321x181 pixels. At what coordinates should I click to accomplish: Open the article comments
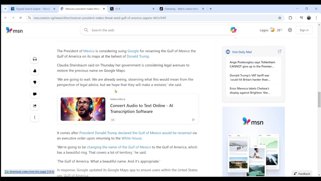point(35,94)
